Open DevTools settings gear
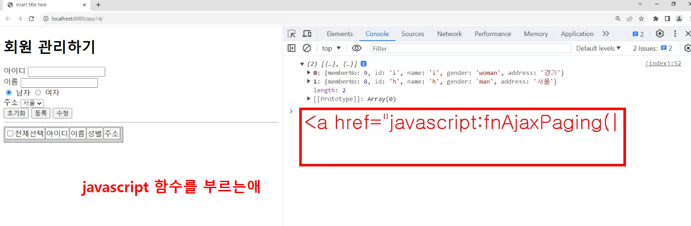Screen dimensions: 691x226 coord(659,34)
